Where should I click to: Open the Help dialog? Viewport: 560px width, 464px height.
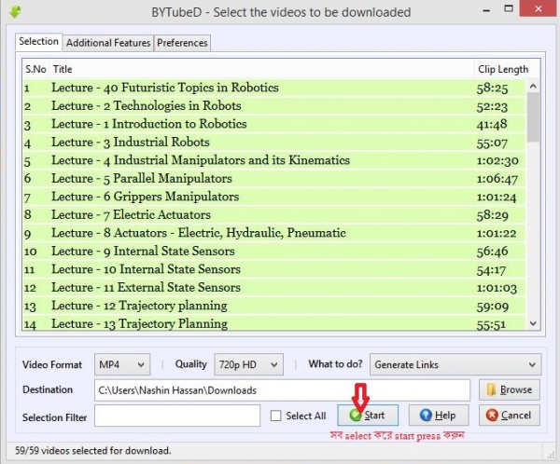pyautogui.click(x=439, y=416)
